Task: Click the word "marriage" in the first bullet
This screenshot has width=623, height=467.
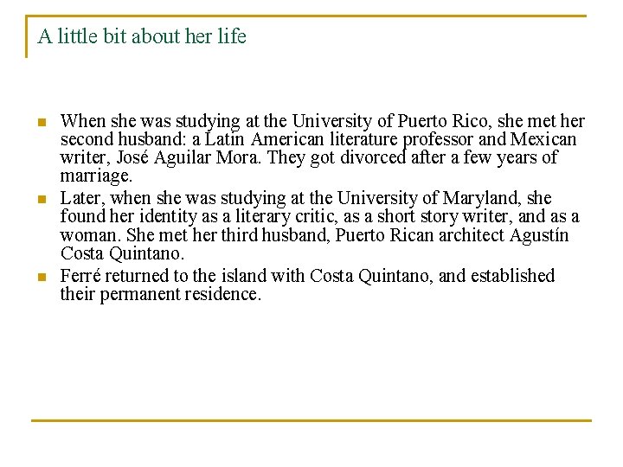Action: tap(94, 176)
